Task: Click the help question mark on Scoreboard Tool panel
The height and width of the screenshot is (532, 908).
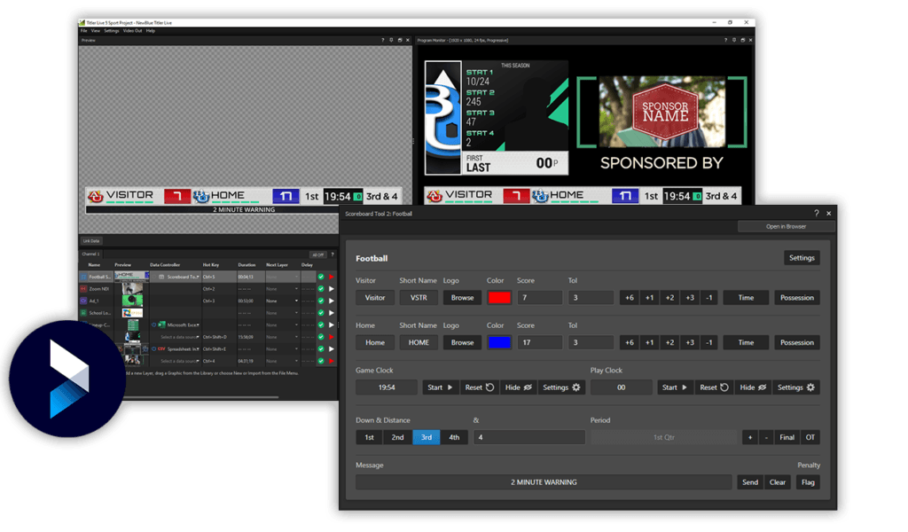Action: [x=815, y=213]
